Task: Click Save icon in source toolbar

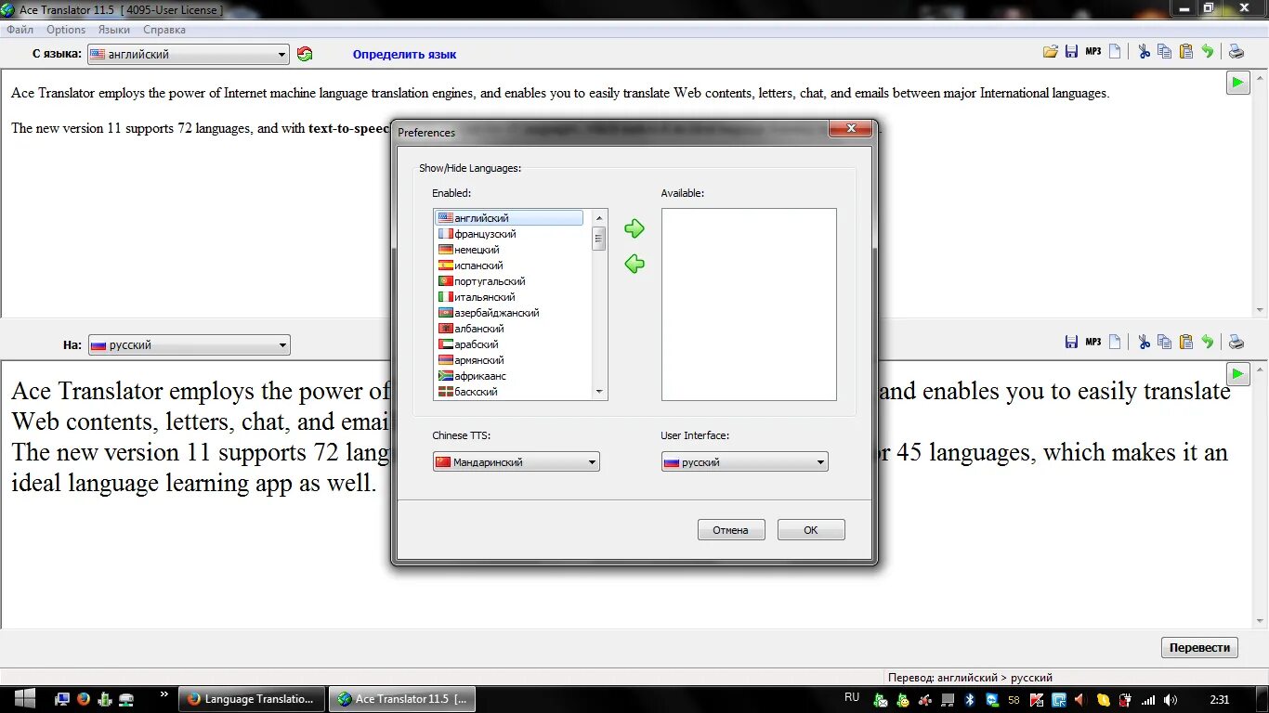Action: pos(1071,52)
